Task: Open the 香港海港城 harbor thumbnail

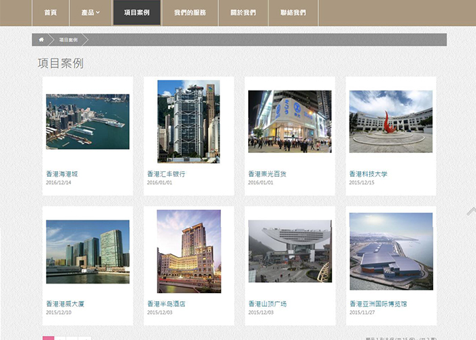Action: coord(88,122)
